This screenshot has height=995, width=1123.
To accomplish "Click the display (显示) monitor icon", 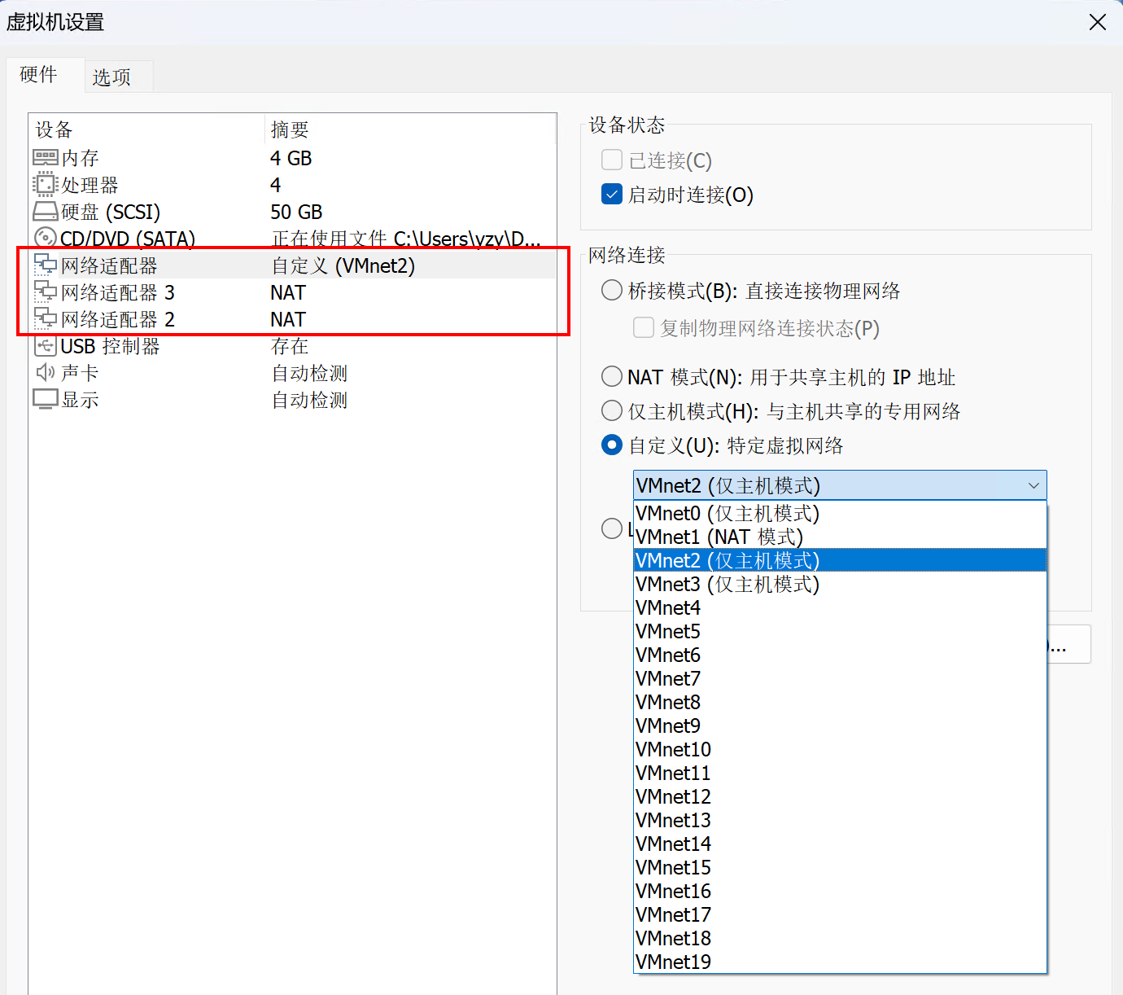I will tap(45, 399).
